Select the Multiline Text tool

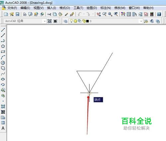click(3, 128)
